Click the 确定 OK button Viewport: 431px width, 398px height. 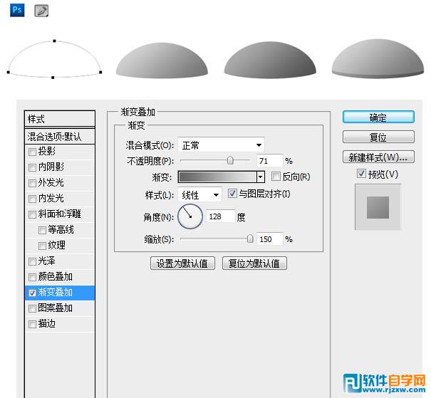[378, 117]
